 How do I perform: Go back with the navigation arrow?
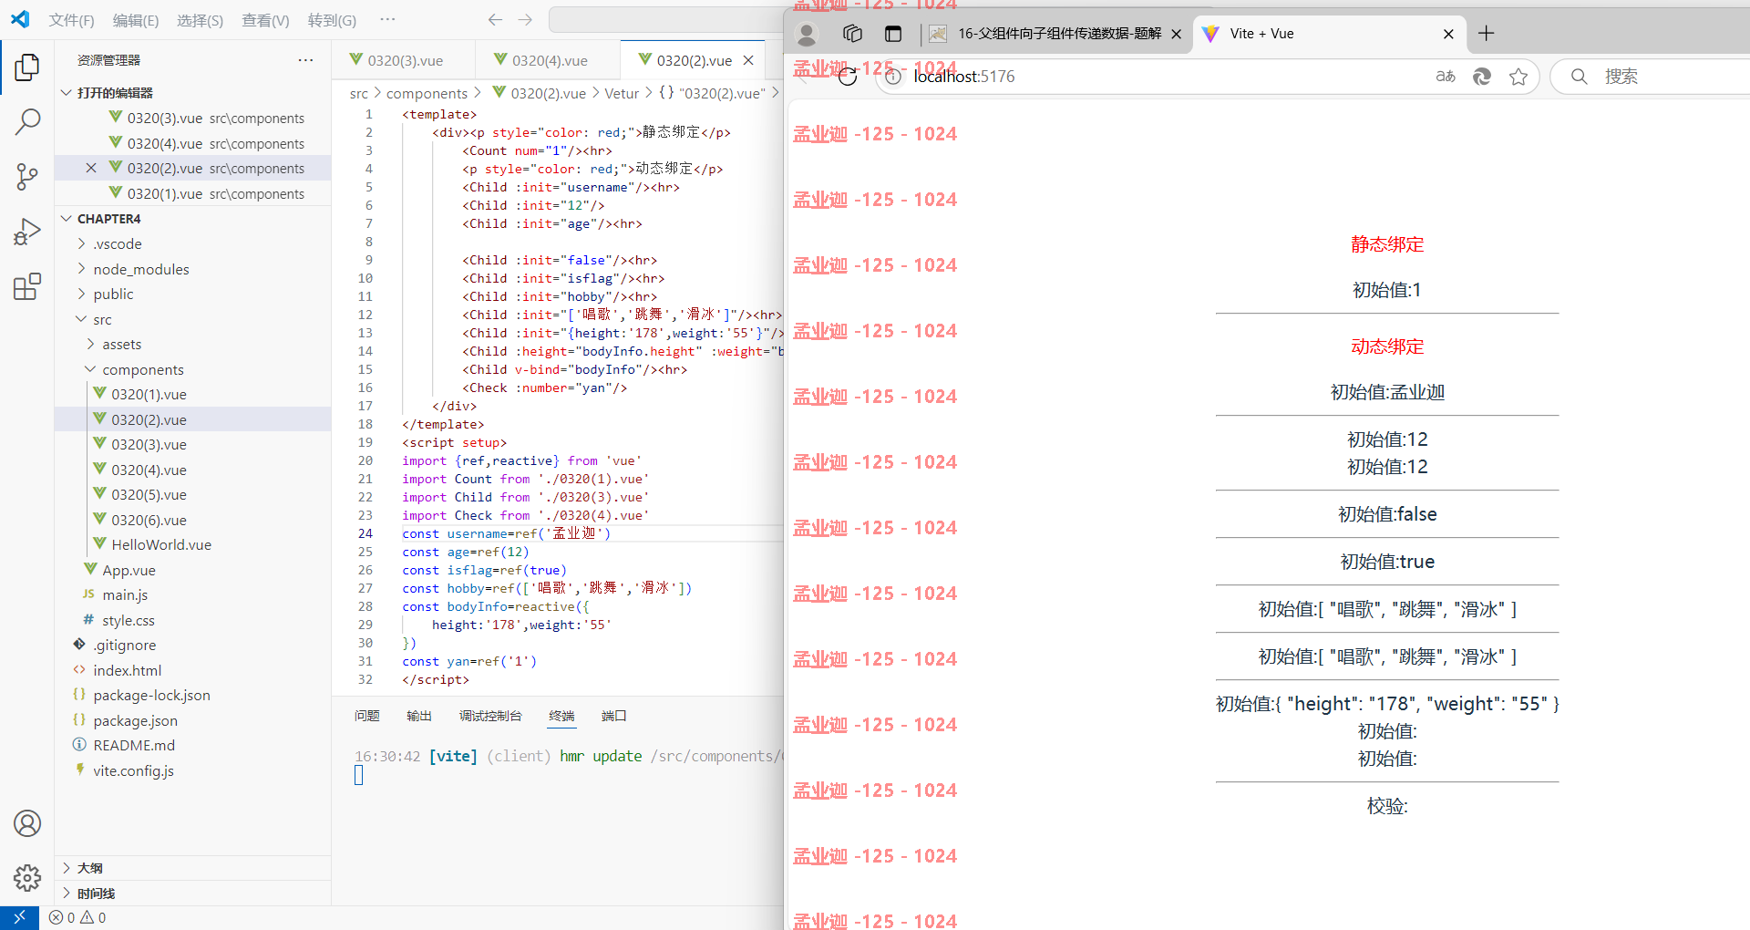(x=495, y=19)
